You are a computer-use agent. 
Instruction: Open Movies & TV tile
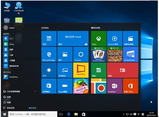[x=130, y=39]
